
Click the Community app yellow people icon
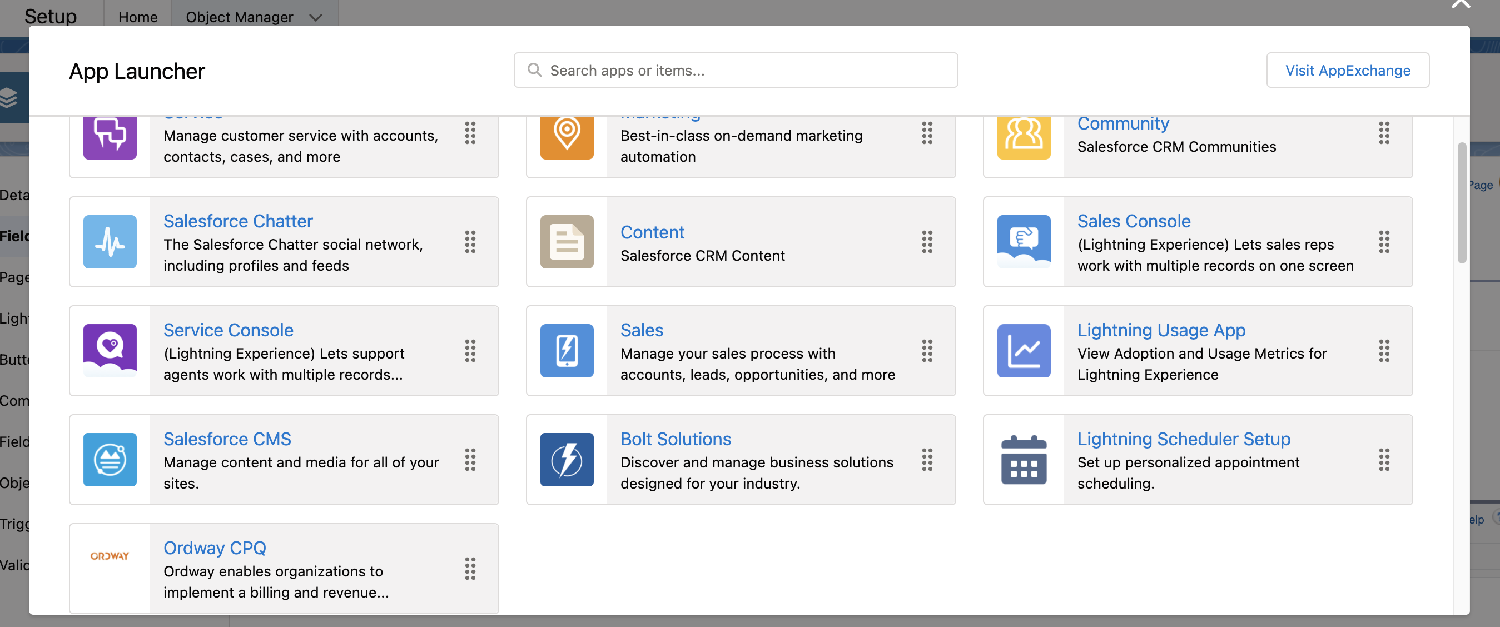[1024, 137]
